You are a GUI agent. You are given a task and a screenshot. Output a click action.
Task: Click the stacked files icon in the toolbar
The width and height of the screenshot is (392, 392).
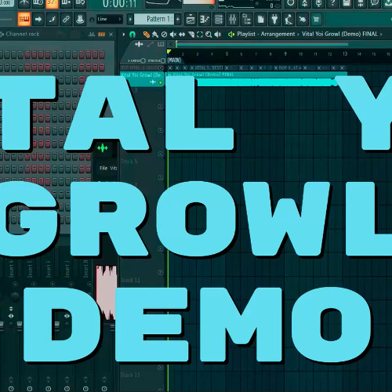260,20
